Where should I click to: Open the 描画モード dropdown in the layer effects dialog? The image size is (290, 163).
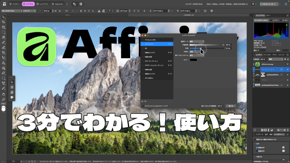pyautogui.click(x=197, y=42)
